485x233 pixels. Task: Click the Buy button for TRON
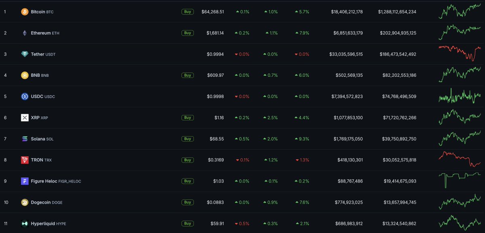pyautogui.click(x=188, y=160)
